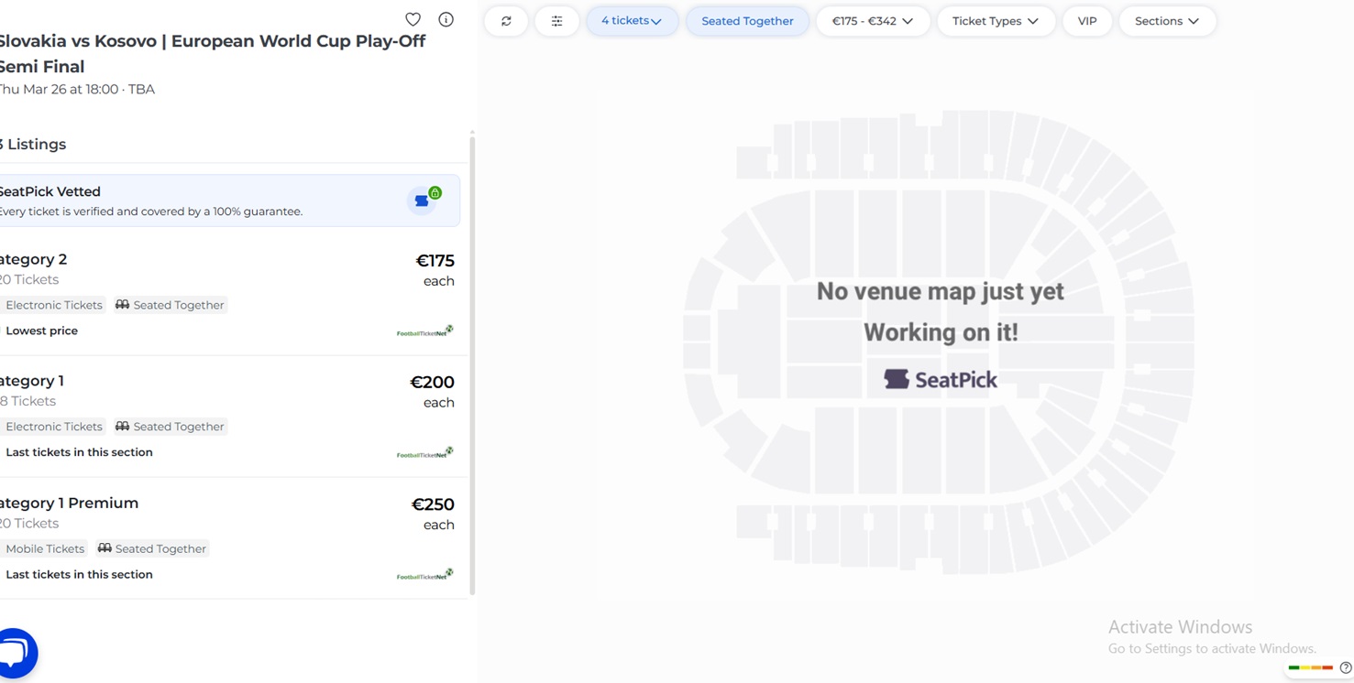Select the Category 1 €200 listing
This screenshot has width=1354, height=683.
coord(229,415)
